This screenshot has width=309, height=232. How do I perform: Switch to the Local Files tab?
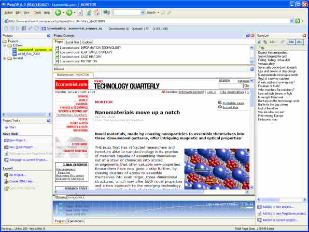tap(72, 42)
